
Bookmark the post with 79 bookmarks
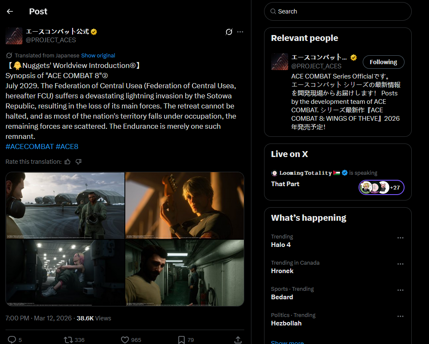click(x=181, y=340)
